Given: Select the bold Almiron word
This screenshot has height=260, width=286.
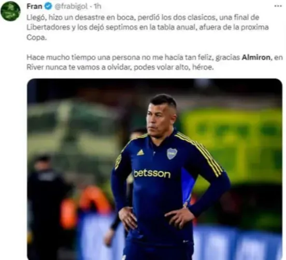Looking at the screenshot, I should point(256,58).
